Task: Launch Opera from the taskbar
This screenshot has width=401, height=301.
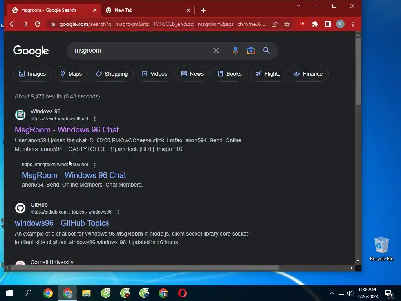Action: pyautogui.click(x=182, y=293)
